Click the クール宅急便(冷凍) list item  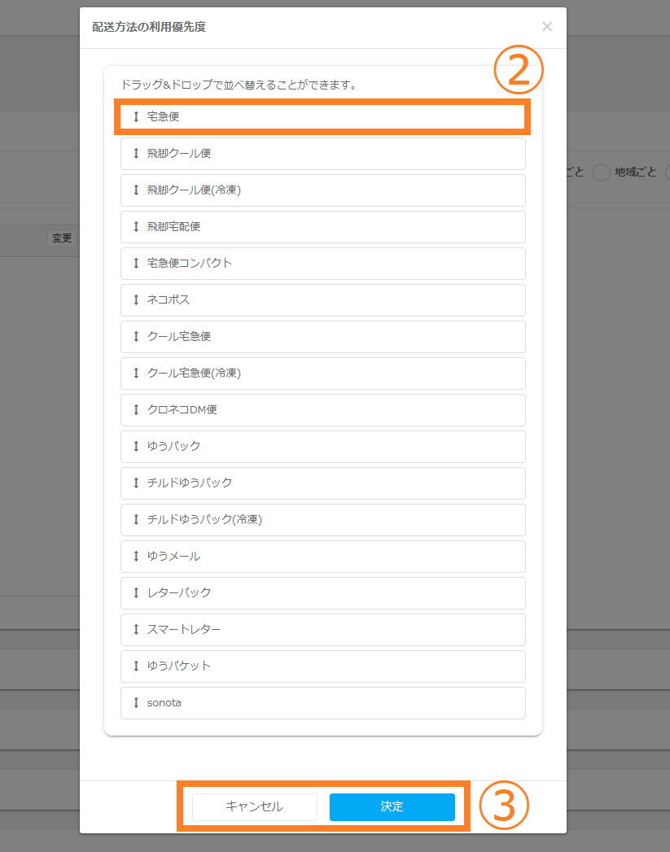coord(322,373)
